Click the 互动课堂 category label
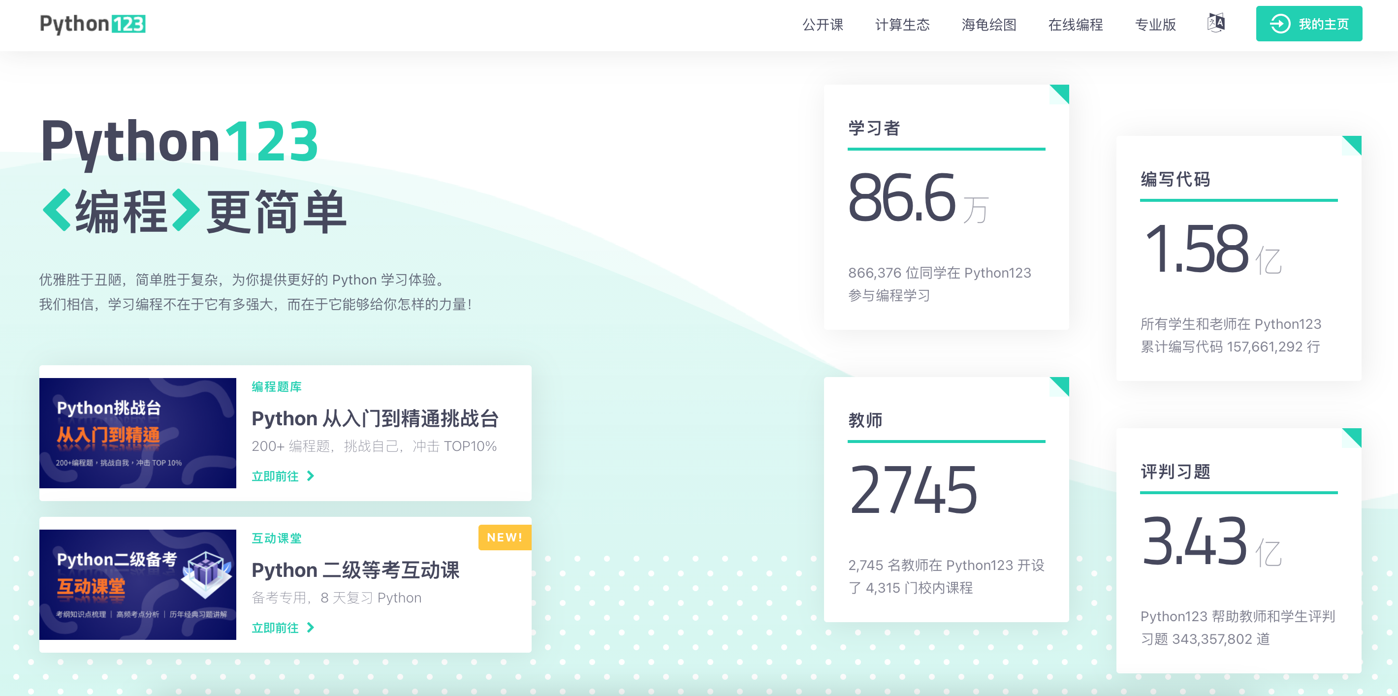This screenshot has width=1398, height=696. coord(276,538)
